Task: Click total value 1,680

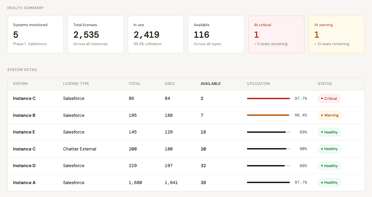Action: (x=135, y=183)
